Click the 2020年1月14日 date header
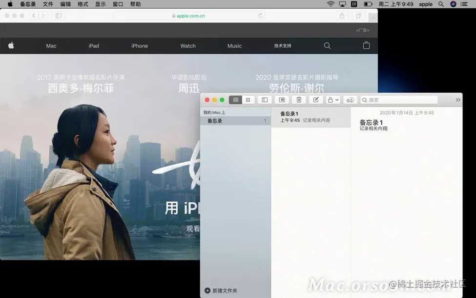 [407, 113]
